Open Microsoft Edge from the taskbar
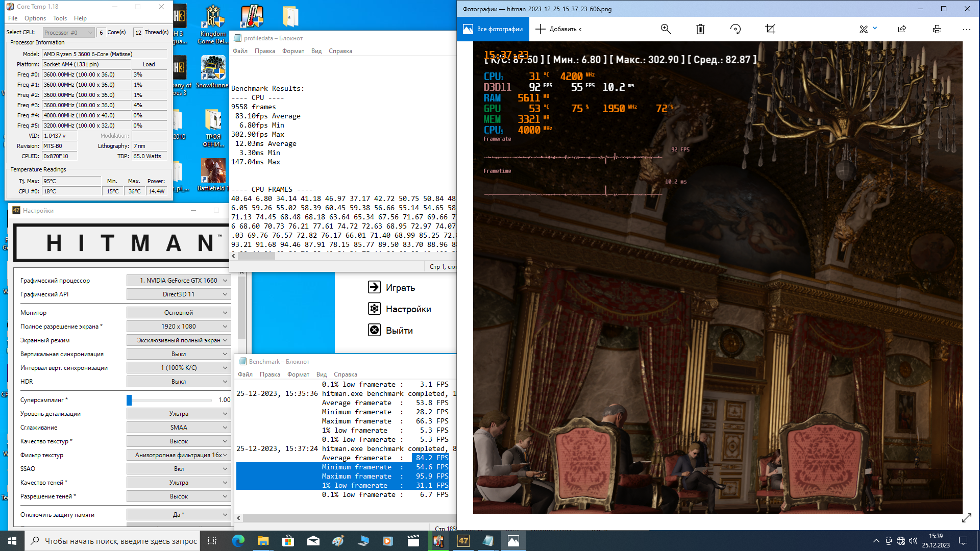 click(x=238, y=541)
